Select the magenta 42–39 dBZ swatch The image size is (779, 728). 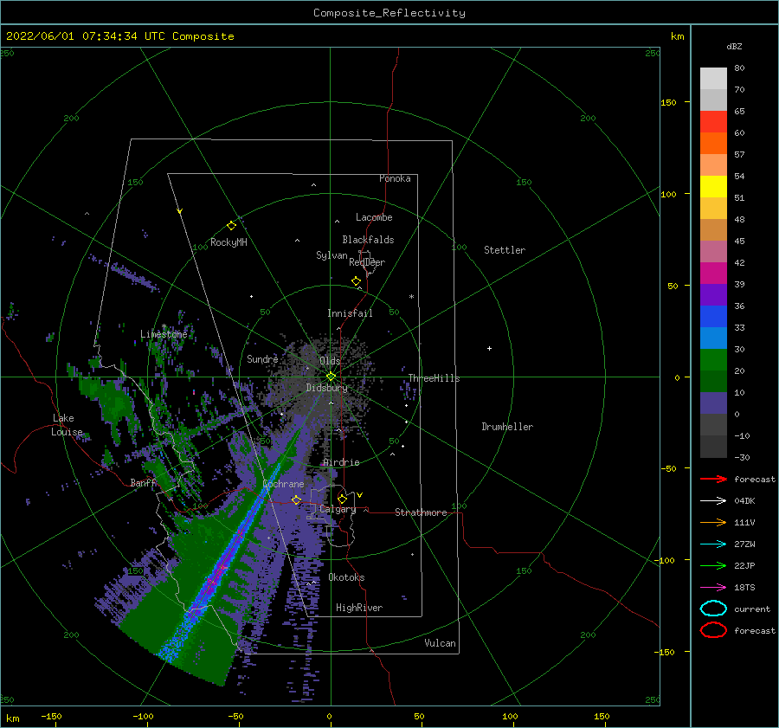pos(713,274)
